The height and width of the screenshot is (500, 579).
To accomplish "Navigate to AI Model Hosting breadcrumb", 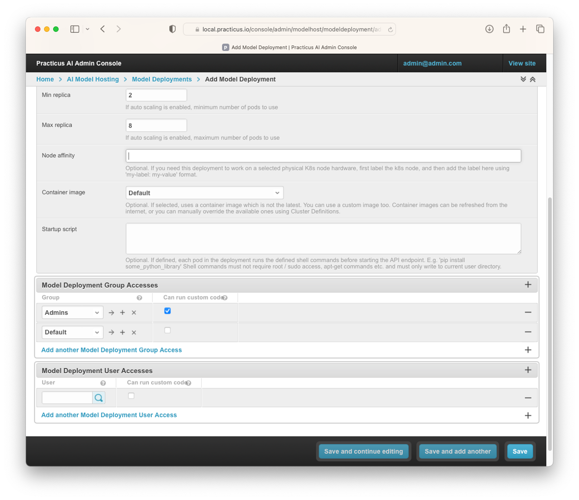I will (x=92, y=79).
